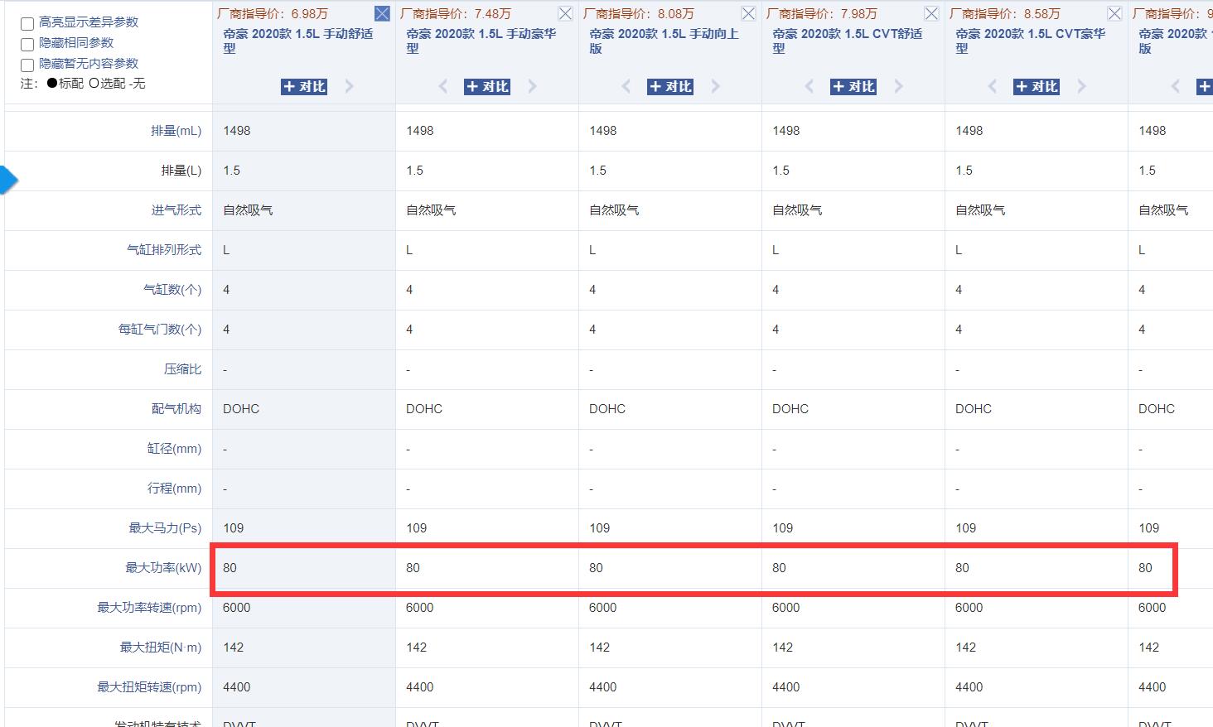This screenshot has width=1213, height=727.
Task: Select the 排量(mL) row label
Action: [176, 131]
